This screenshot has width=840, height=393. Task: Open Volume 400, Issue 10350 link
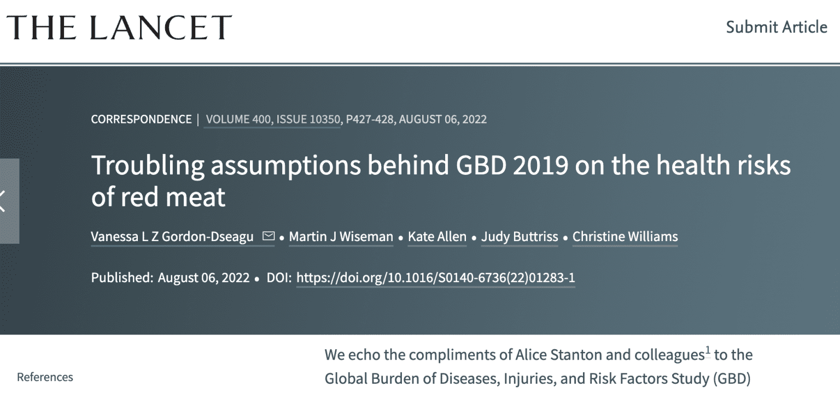click(273, 119)
